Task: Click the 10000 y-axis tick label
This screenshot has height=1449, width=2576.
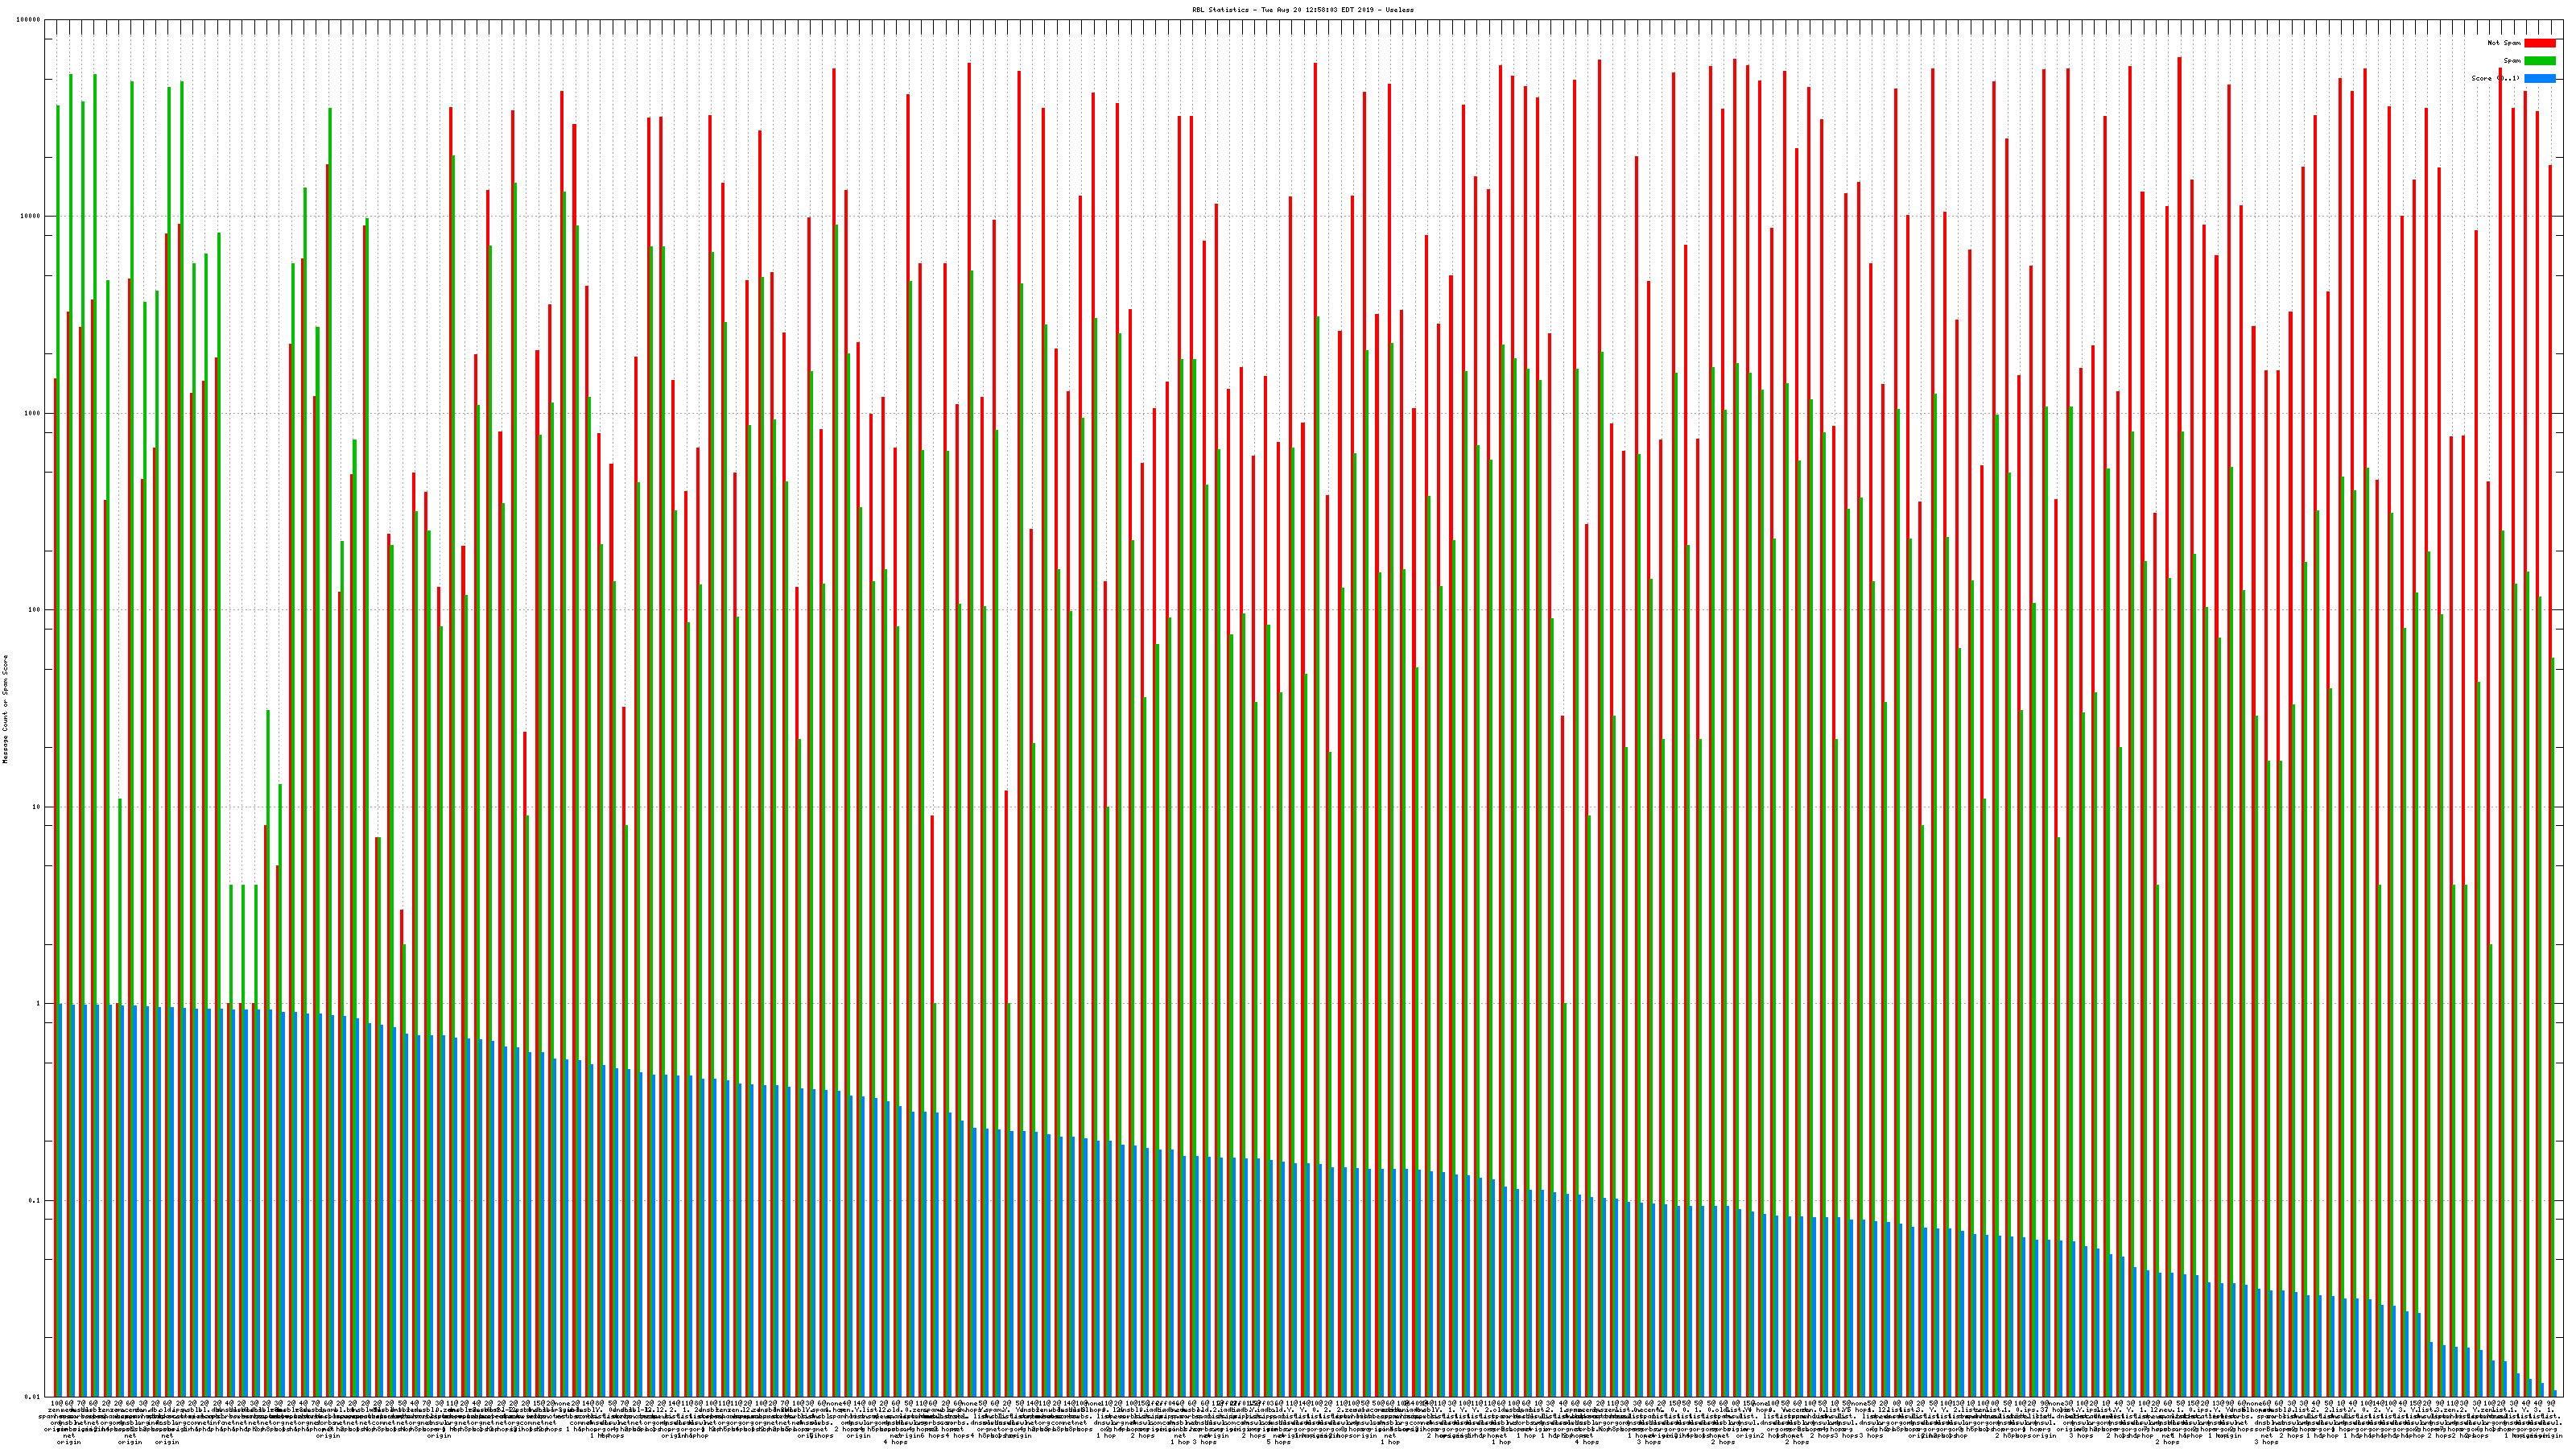Action: [31, 216]
